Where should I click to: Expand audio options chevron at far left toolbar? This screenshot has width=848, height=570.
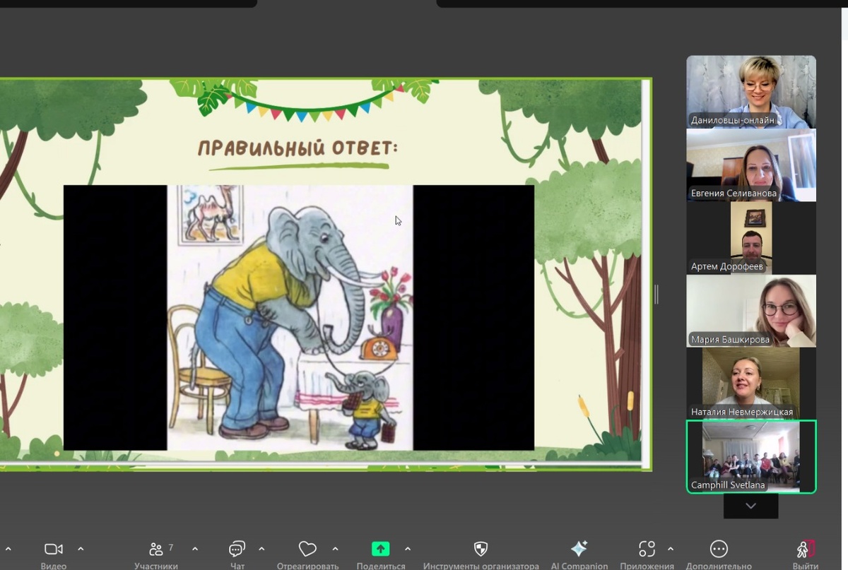[8, 549]
